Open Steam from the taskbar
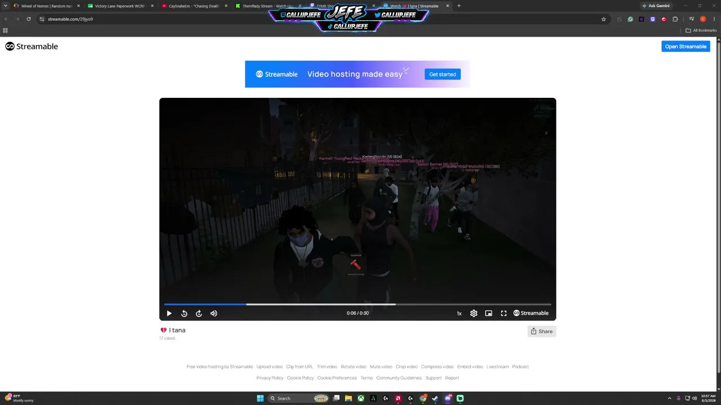The width and height of the screenshot is (721, 405). (x=435, y=398)
